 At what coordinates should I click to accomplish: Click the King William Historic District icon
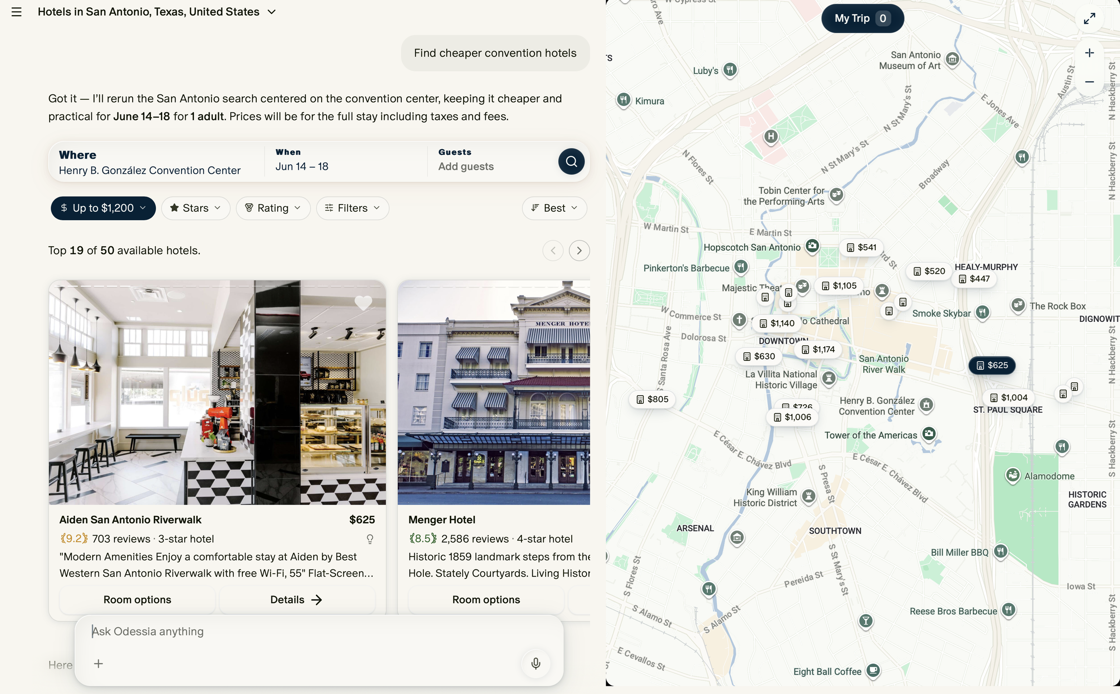(x=808, y=496)
